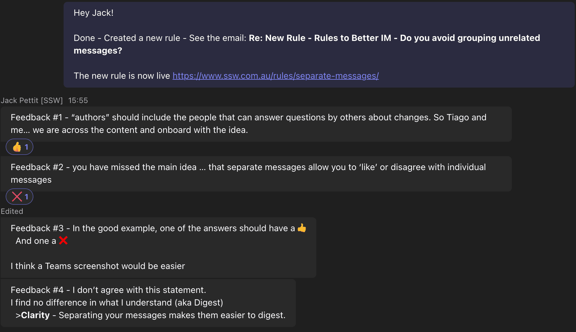Click "I think a Teams screenshot would be easier"
The width and height of the screenshot is (576, 332).
pyautogui.click(x=98, y=266)
